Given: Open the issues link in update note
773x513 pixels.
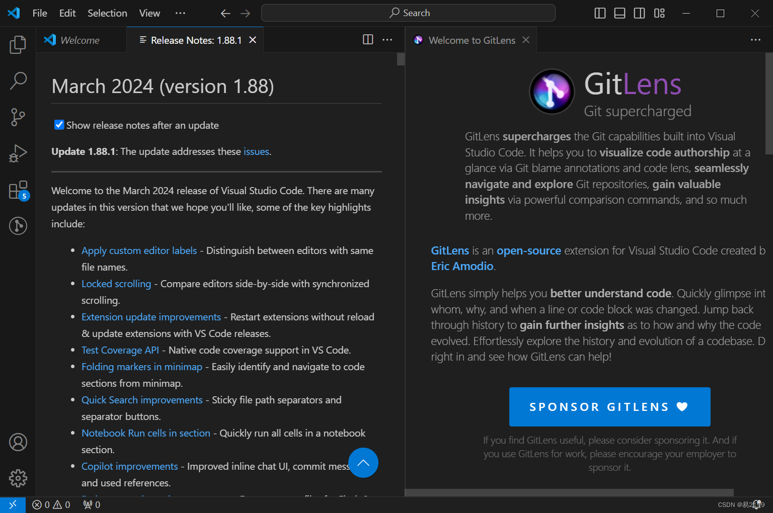Looking at the screenshot, I should [256, 151].
